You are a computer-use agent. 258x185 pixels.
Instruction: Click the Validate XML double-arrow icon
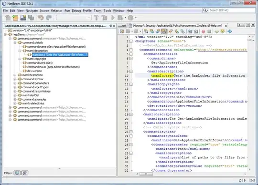223,31
